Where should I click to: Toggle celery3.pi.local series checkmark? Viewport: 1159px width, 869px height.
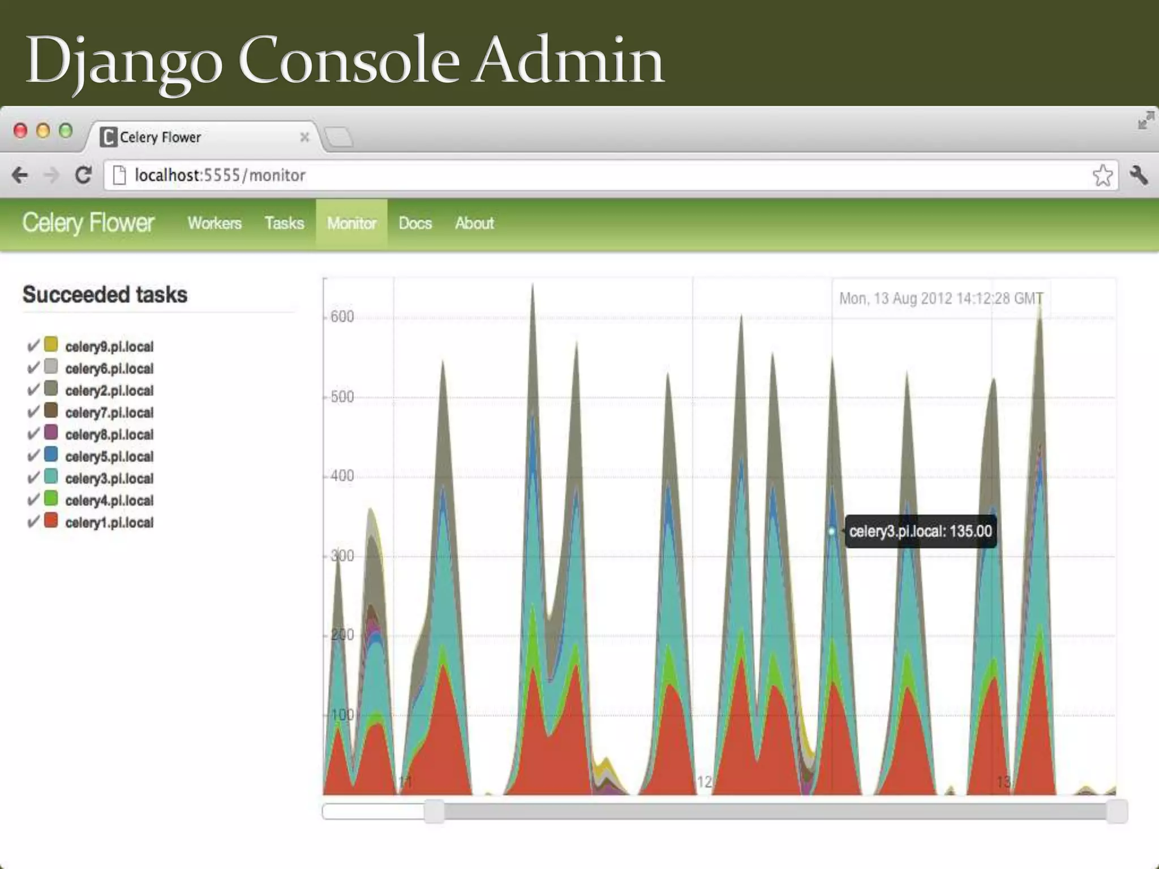point(33,478)
